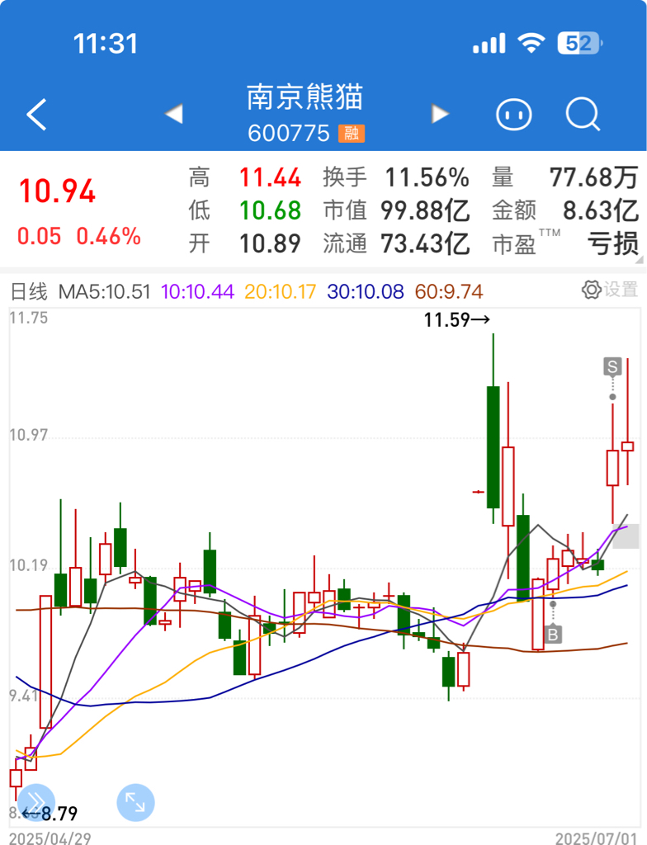Tap the orange 融 margin badge

pos(352,133)
